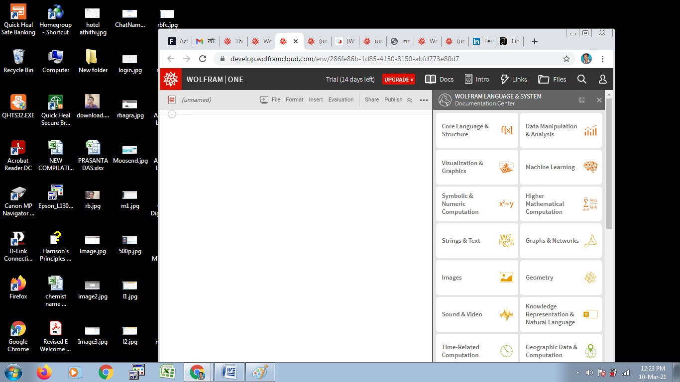Close the Documentation Center panel
This screenshot has width=680, height=382.
click(599, 100)
